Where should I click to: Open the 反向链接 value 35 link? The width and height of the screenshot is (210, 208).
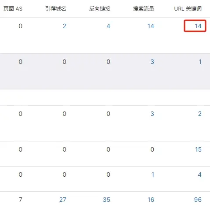(x=106, y=200)
